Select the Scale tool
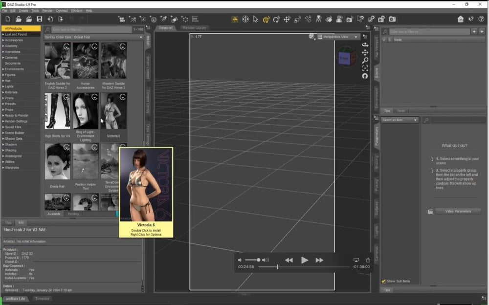Image resolution: width=489 pixels, height=305 pixels. click(x=297, y=20)
